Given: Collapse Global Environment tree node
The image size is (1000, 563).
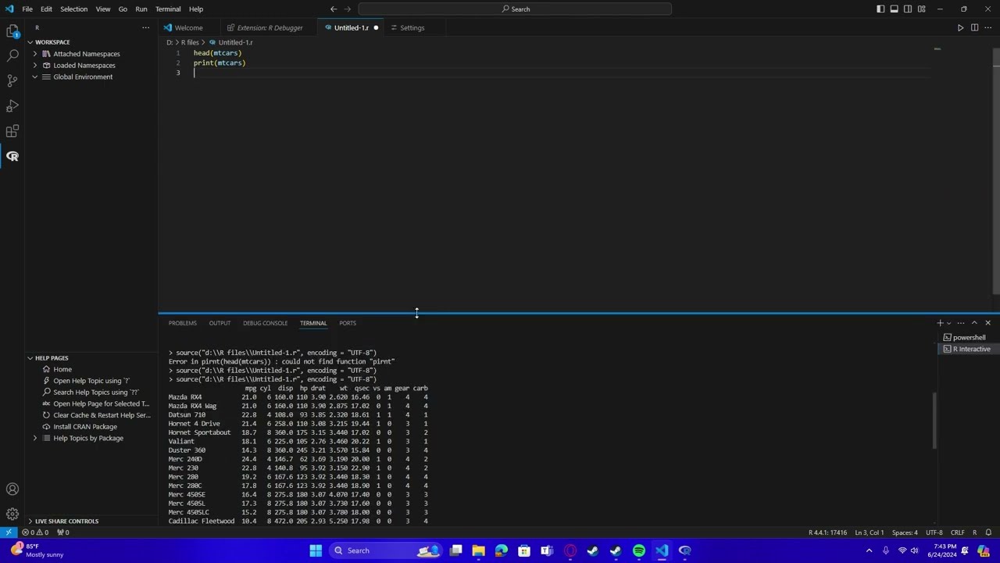Looking at the screenshot, I should point(35,77).
